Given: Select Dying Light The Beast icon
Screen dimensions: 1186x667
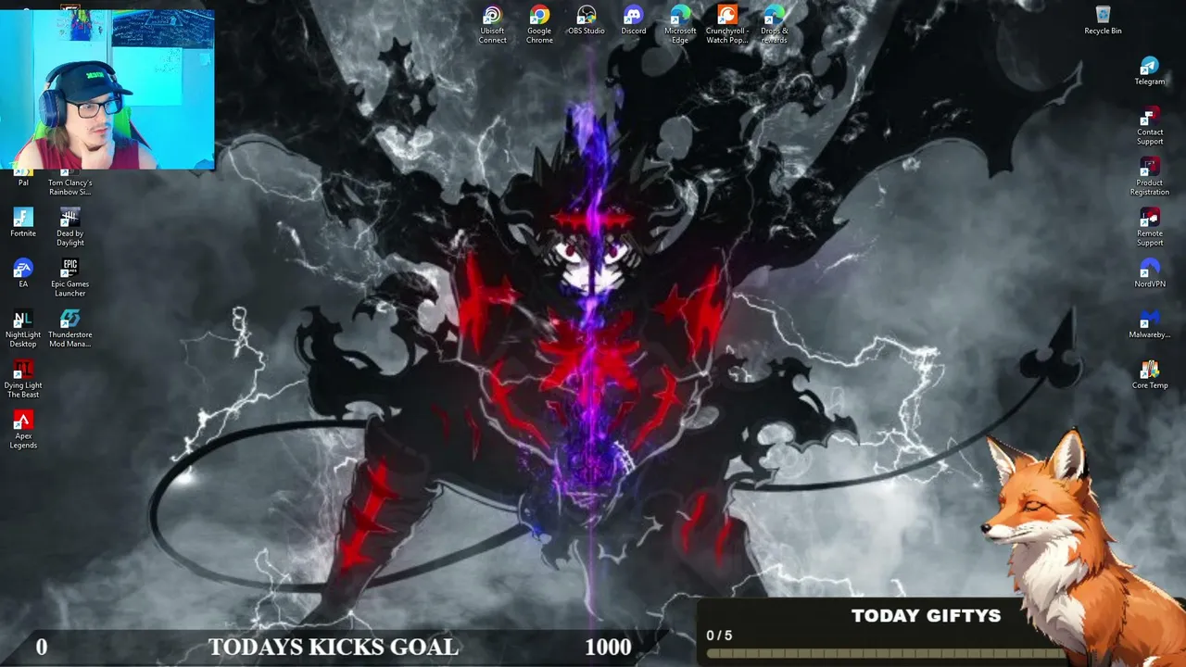Looking at the screenshot, I should pos(23,380).
